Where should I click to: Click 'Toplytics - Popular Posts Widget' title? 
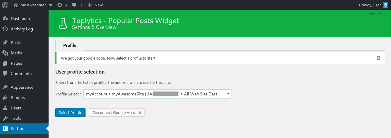(x=126, y=21)
